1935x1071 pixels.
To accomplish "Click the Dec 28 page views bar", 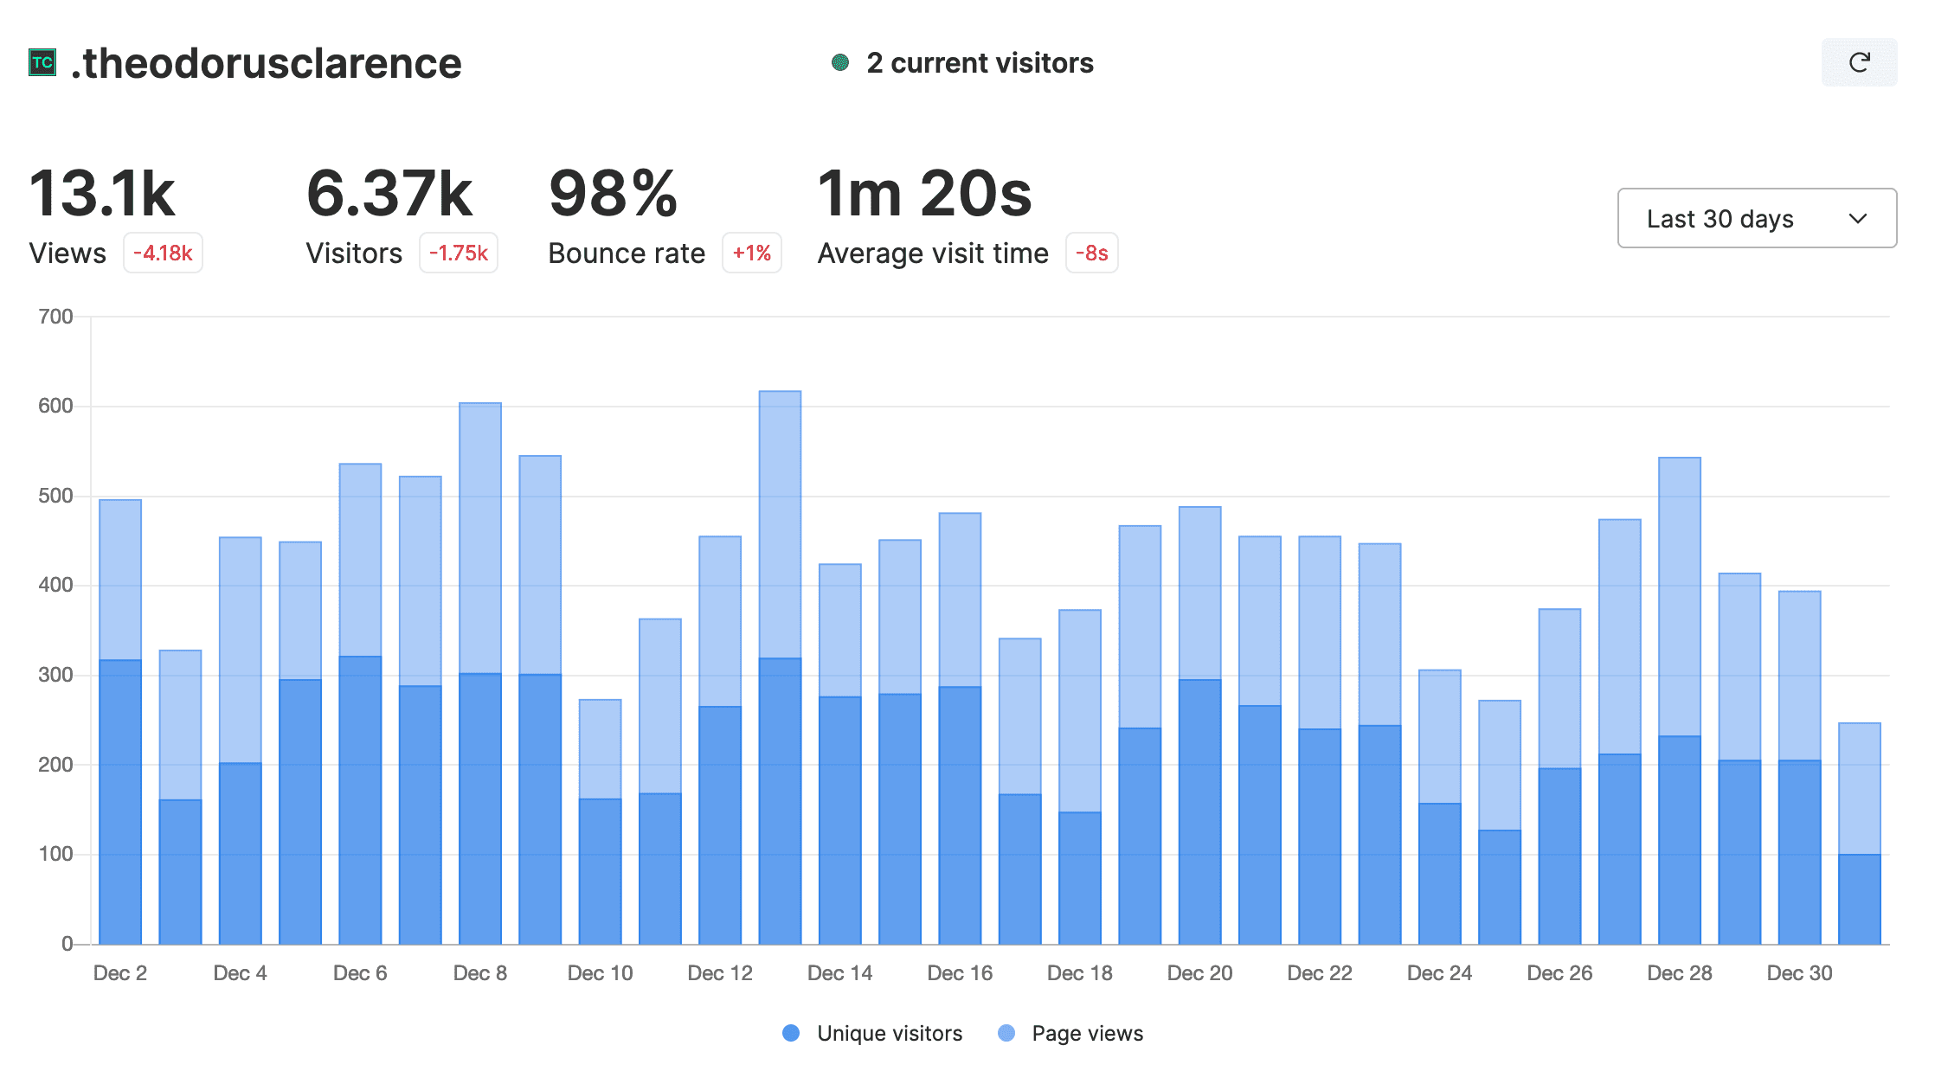I will (1680, 597).
